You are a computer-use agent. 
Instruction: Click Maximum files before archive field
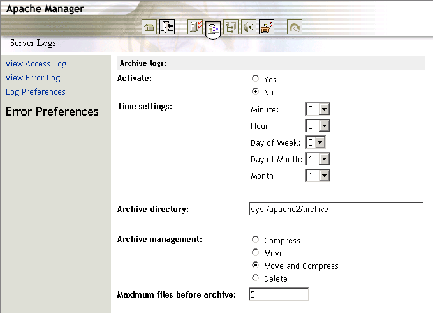tap(279, 294)
